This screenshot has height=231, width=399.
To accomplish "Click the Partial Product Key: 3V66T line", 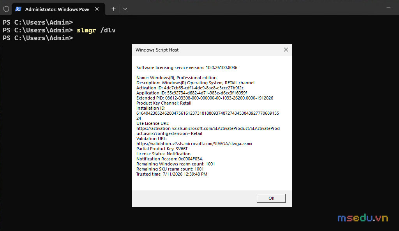I will tap(162, 149).
